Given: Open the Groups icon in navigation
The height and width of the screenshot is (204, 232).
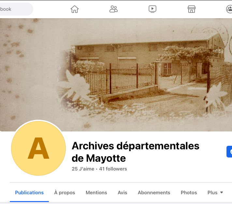Looking at the screenshot, I should [x=229, y=9].
